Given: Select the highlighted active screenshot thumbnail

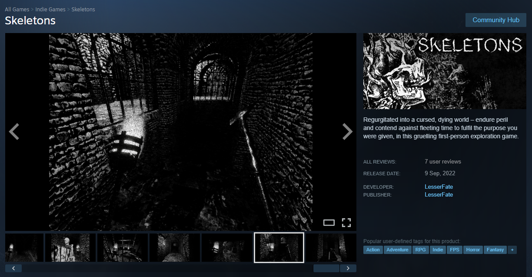Looking at the screenshot, I should click(x=279, y=247).
